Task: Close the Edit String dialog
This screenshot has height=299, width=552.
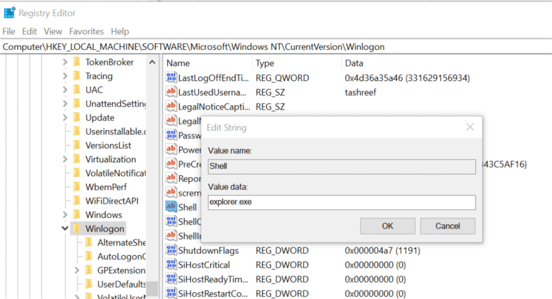Action: [470, 128]
